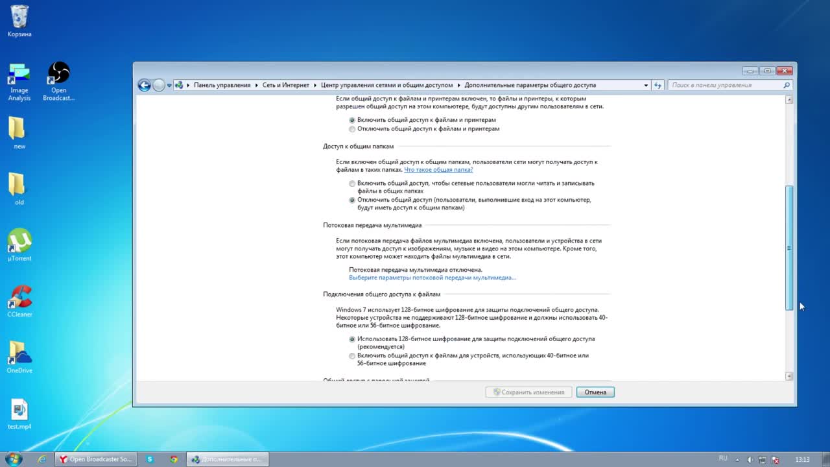Click the 'Дополнительные п...' taskbar button
This screenshot has width=830, height=467.
tap(227, 459)
